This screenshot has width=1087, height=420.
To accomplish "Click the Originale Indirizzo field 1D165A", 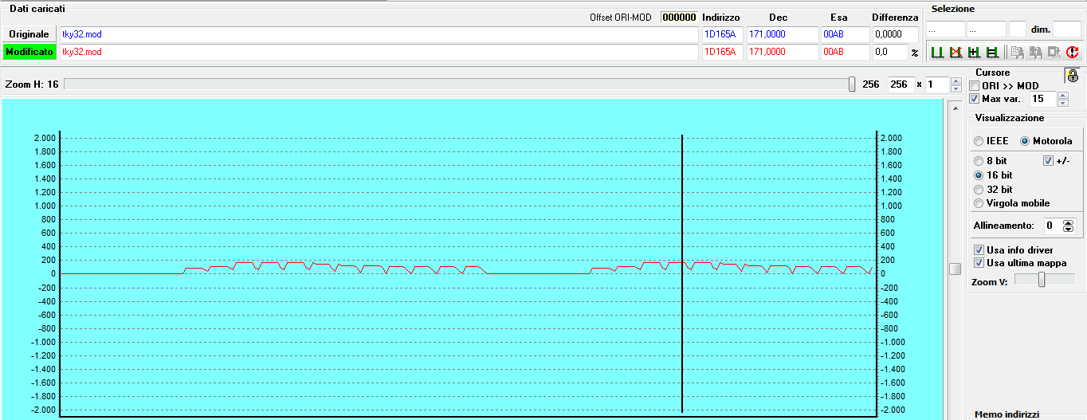I will pyautogui.click(x=721, y=34).
